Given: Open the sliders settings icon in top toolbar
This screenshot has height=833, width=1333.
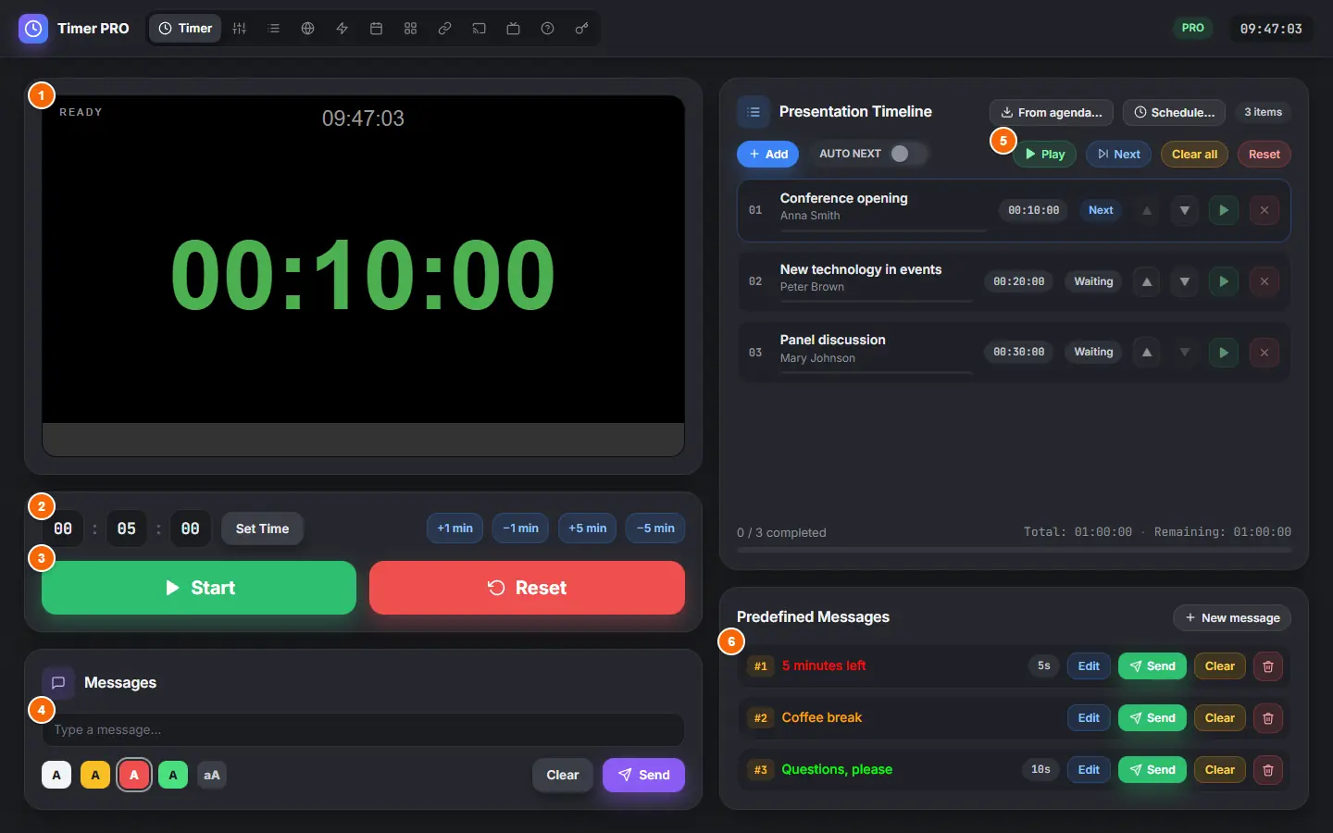Looking at the screenshot, I should tap(240, 29).
